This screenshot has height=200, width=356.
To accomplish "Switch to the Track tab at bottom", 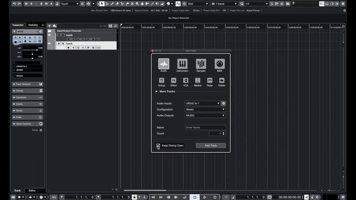I will pos(17,191).
